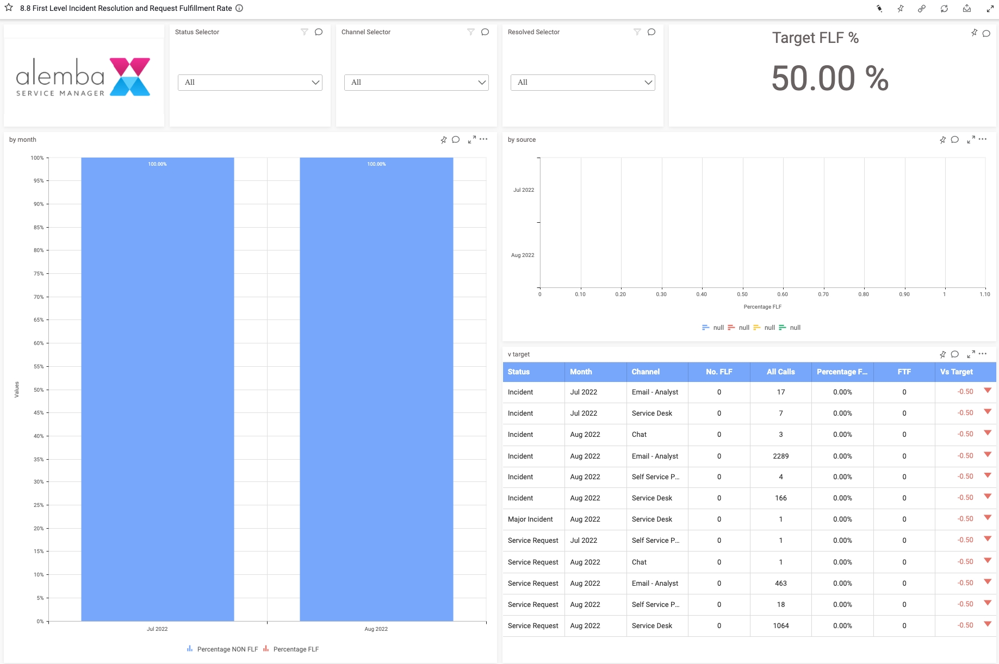
Task: Copy dashboard link using the chain icon
Action: click(x=922, y=9)
